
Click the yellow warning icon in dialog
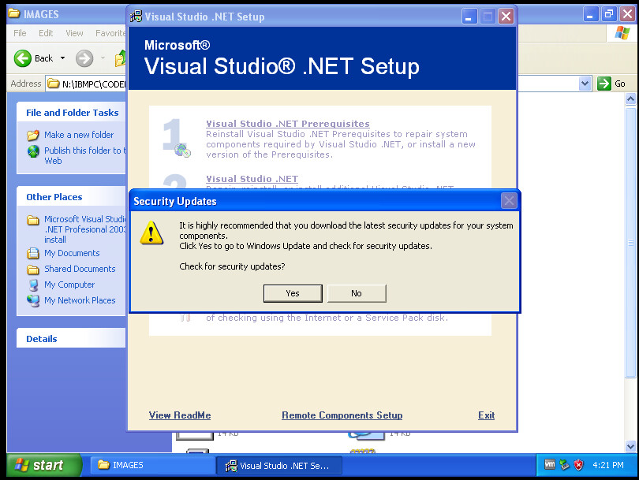pos(151,233)
